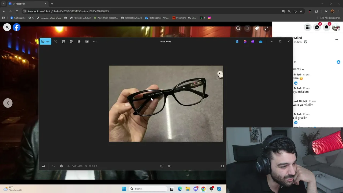Open File Explorer from the taskbar
Viewport: 343px width, 193px height.
188,189
